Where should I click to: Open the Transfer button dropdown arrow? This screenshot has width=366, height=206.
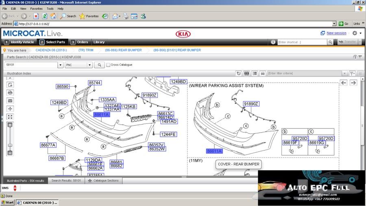click(x=360, y=42)
